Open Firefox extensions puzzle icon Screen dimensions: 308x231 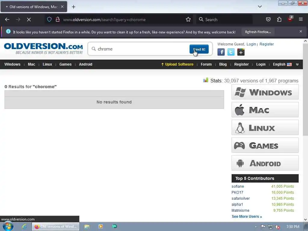279,19
